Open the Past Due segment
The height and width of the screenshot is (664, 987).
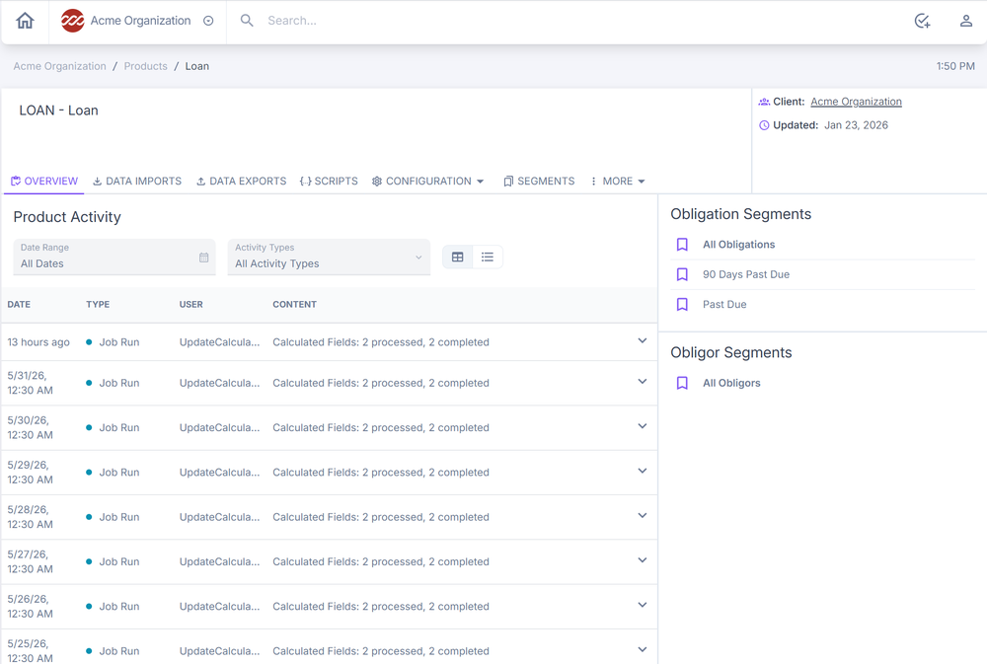724,305
